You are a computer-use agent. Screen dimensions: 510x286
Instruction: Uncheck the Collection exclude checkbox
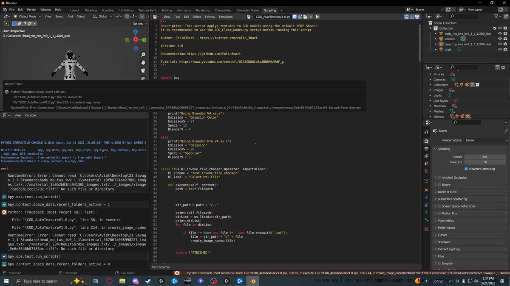[495, 28]
